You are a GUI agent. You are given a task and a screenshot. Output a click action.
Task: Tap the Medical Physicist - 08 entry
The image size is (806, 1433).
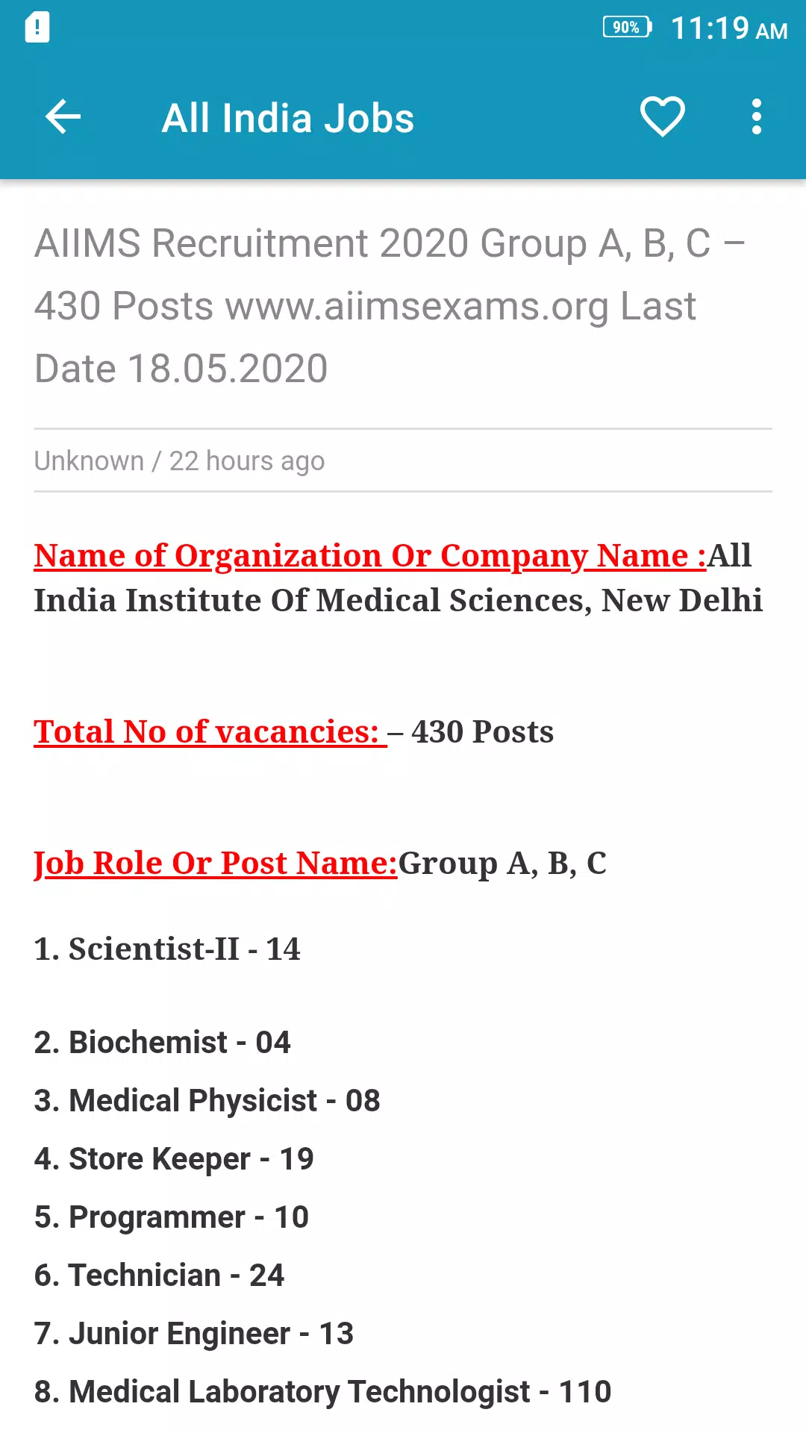207,1101
